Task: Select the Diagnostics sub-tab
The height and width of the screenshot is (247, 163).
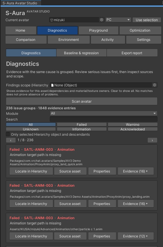Action: (x=31, y=53)
